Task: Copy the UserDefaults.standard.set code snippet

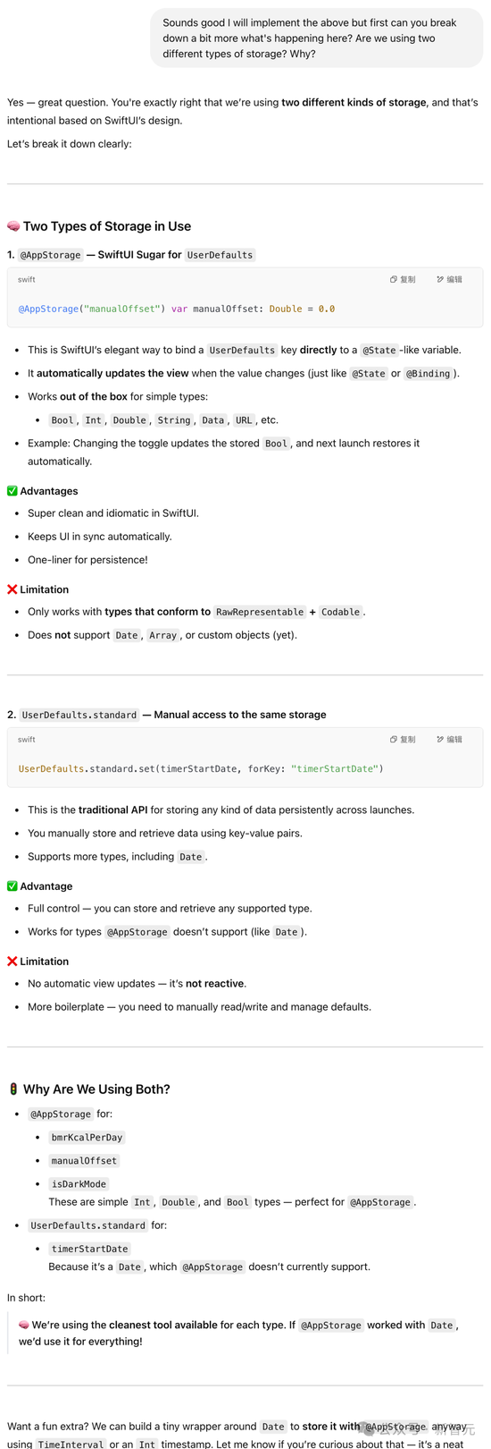Action: 403,739
